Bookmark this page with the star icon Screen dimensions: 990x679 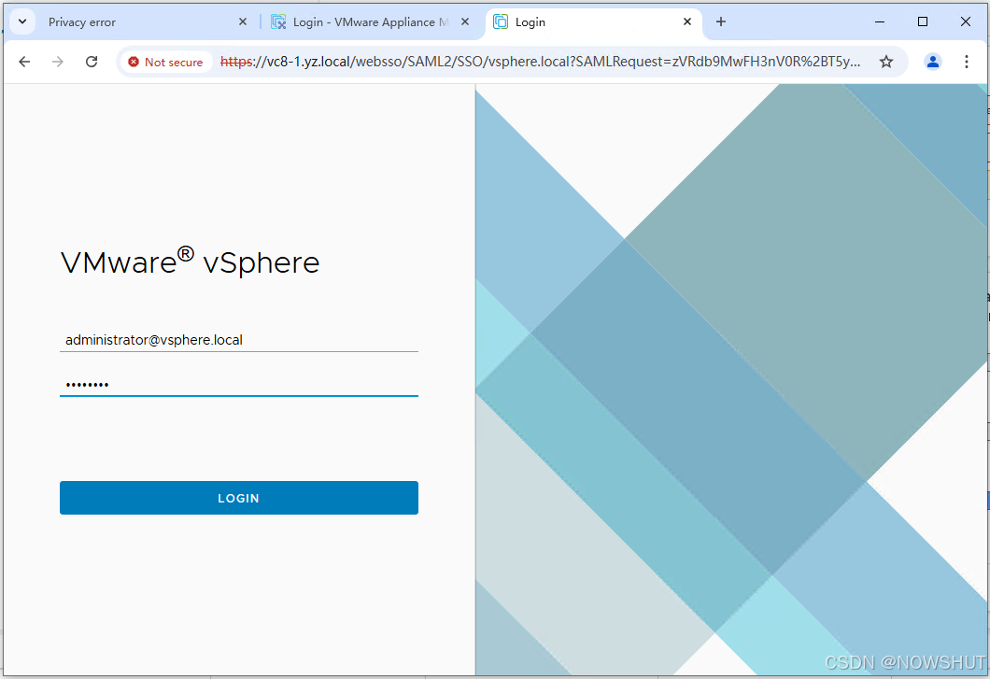pyautogui.click(x=886, y=62)
